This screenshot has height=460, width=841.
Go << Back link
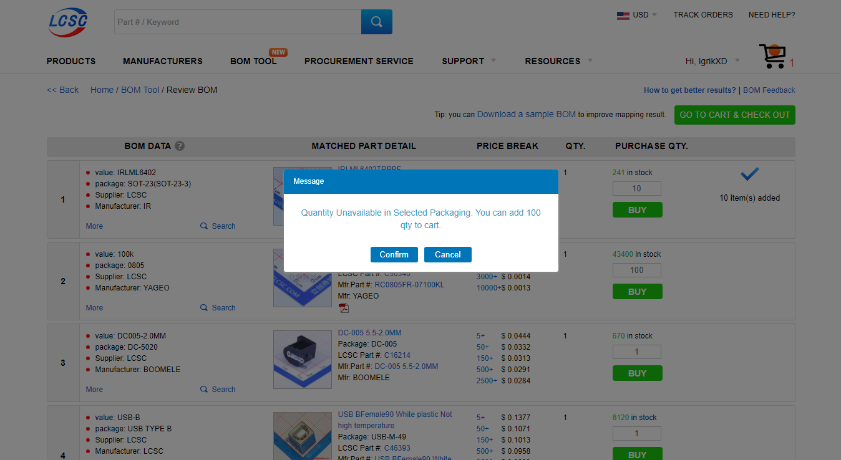pos(63,90)
